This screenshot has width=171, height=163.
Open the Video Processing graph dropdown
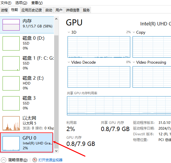(x=134, y=62)
